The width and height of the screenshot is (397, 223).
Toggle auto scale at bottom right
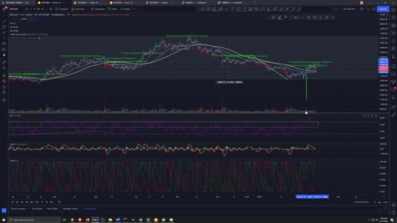pos(385,202)
